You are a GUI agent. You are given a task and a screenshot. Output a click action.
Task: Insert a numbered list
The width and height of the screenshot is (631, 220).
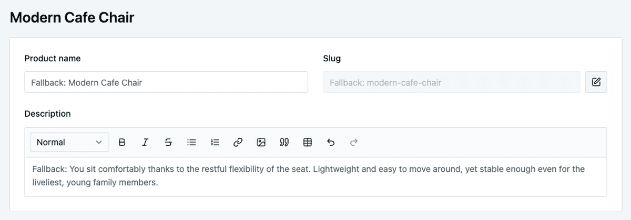[x=215, y=142]
